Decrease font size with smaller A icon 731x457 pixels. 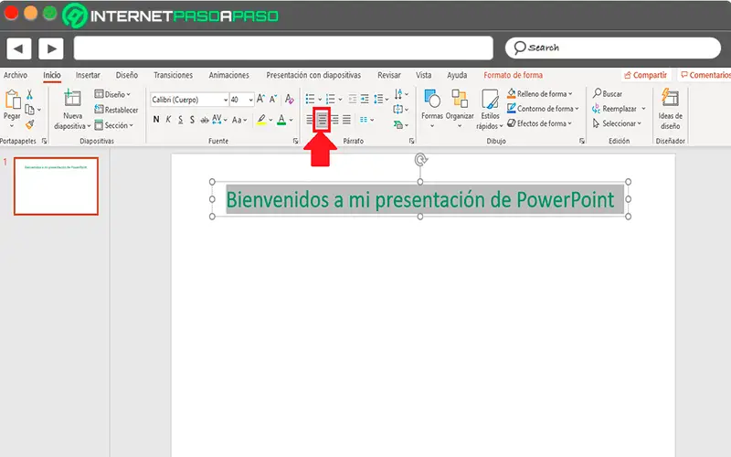pos(273,99)
